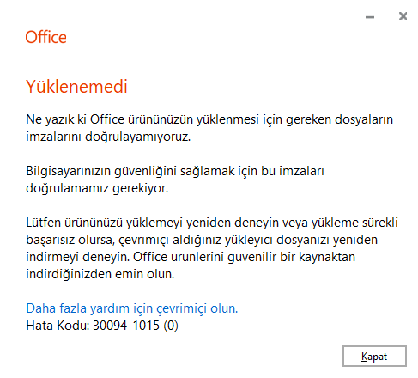The width and height of the screenshot is (418, 378).
Task: Click the orange Office logo
Action: [x=45, y=37]
